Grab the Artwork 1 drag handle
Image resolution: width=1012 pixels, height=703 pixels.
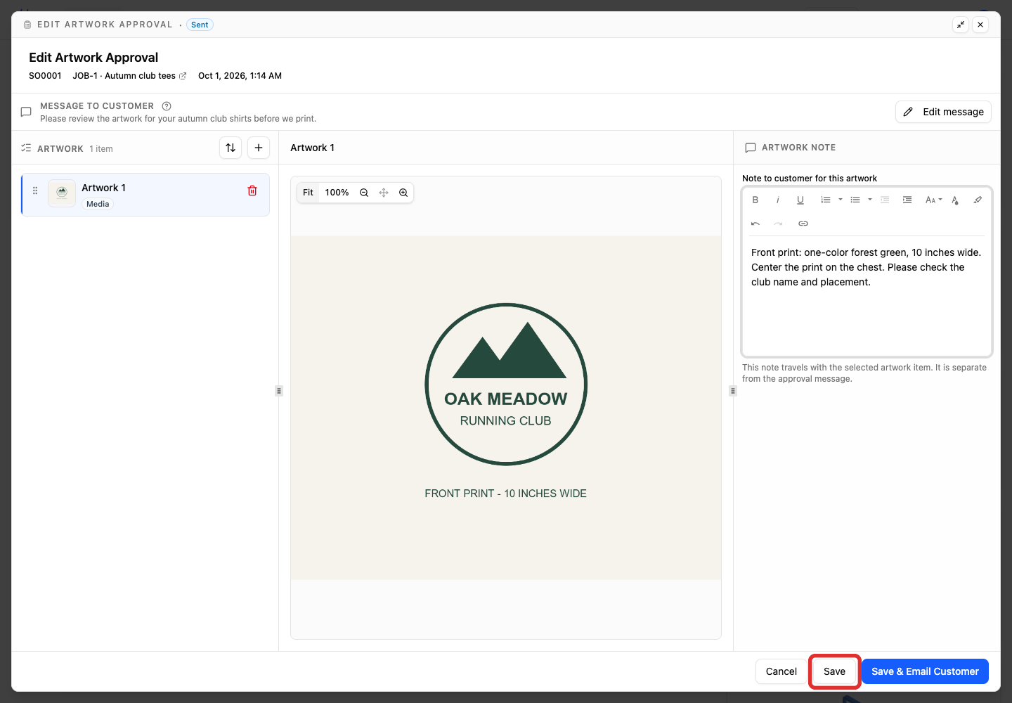(x=35, y=191)
